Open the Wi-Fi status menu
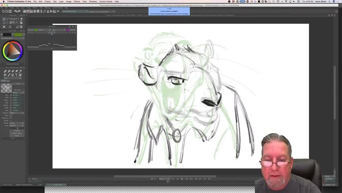The height and width of the screenshot is (193, 342). click(x=286, y=1)
